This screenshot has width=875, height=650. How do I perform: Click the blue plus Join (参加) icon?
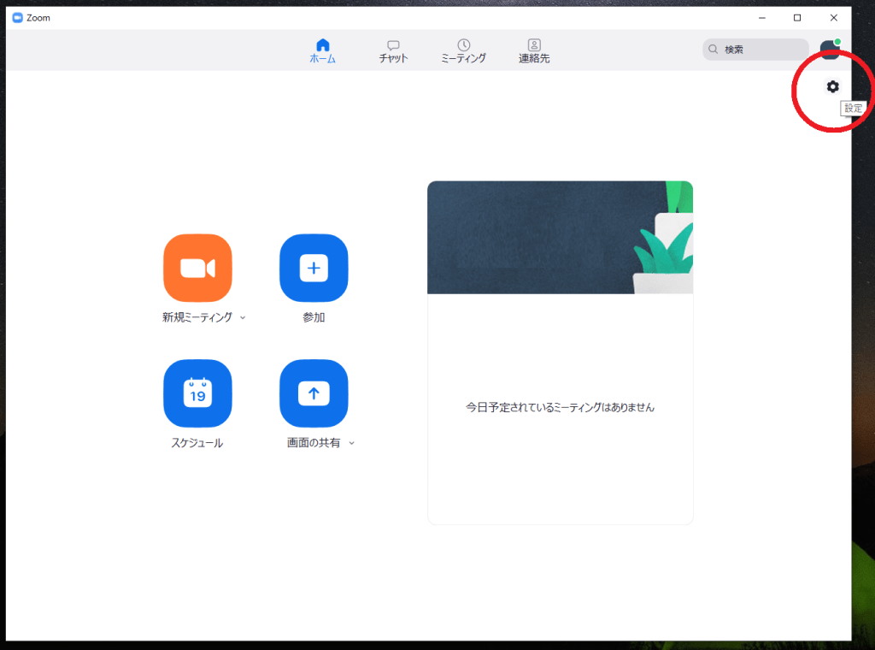[x=314, y=268]
